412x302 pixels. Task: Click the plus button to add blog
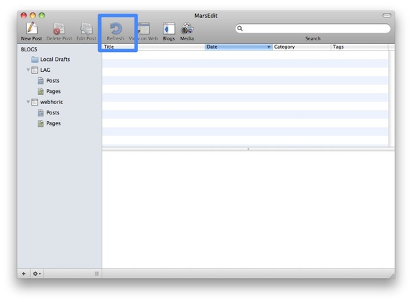[24, 274]
